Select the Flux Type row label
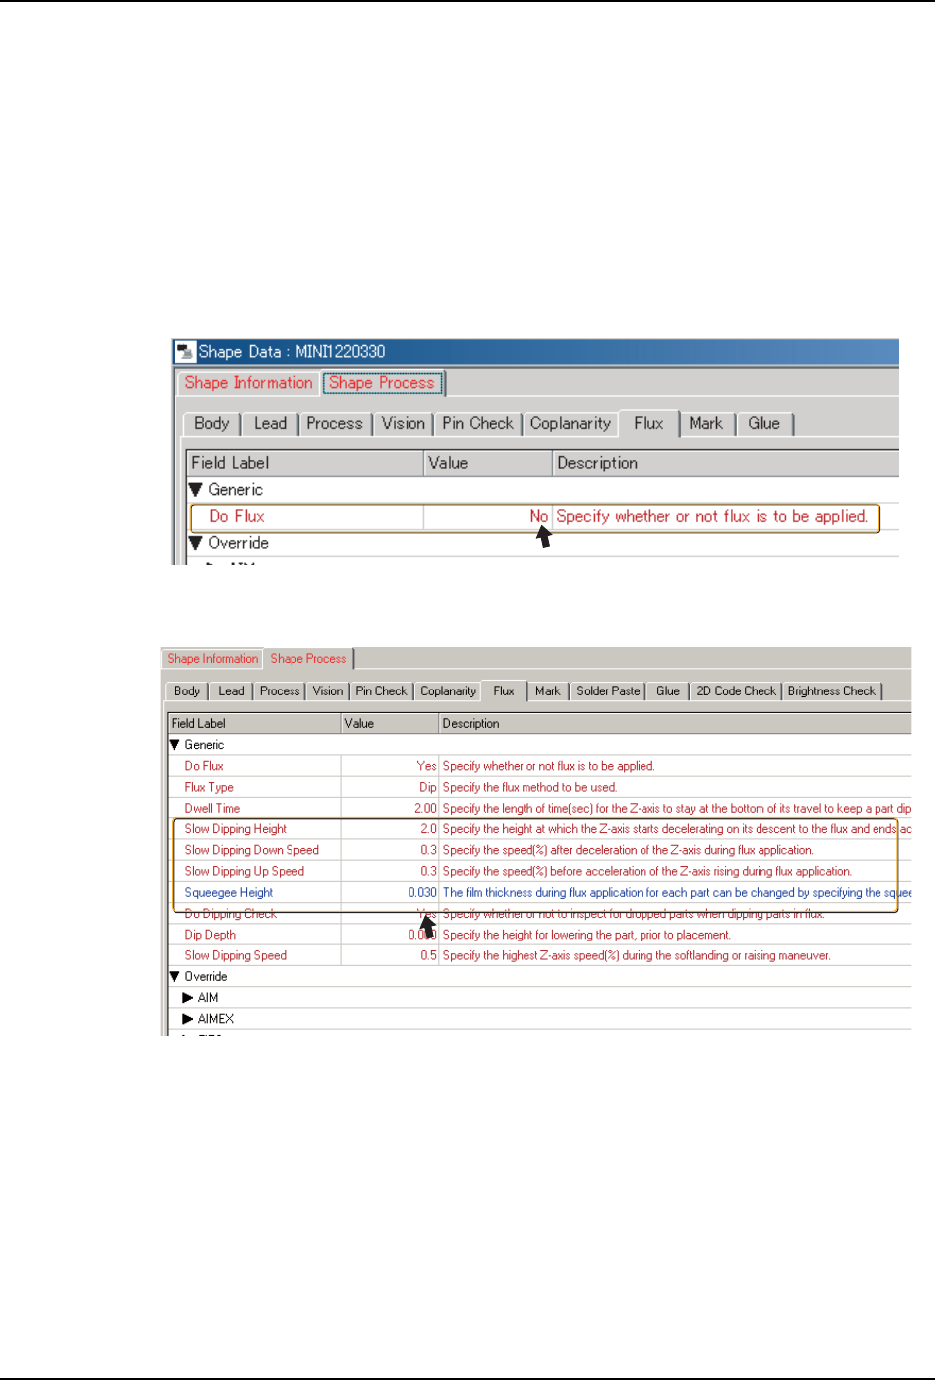Image resolution: width=935 pixels, height=1380 pixels. 209,788
